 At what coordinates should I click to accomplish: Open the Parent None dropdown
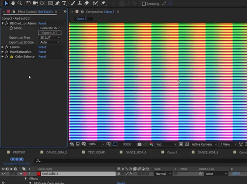pos(216,174)
